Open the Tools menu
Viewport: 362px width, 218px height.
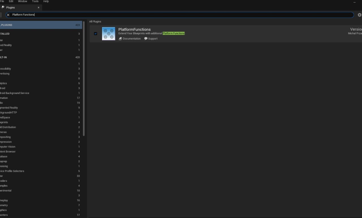35,1
